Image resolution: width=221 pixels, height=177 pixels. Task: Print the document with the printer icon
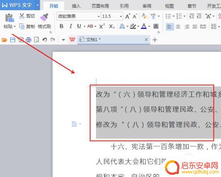[x=28, y=40]
